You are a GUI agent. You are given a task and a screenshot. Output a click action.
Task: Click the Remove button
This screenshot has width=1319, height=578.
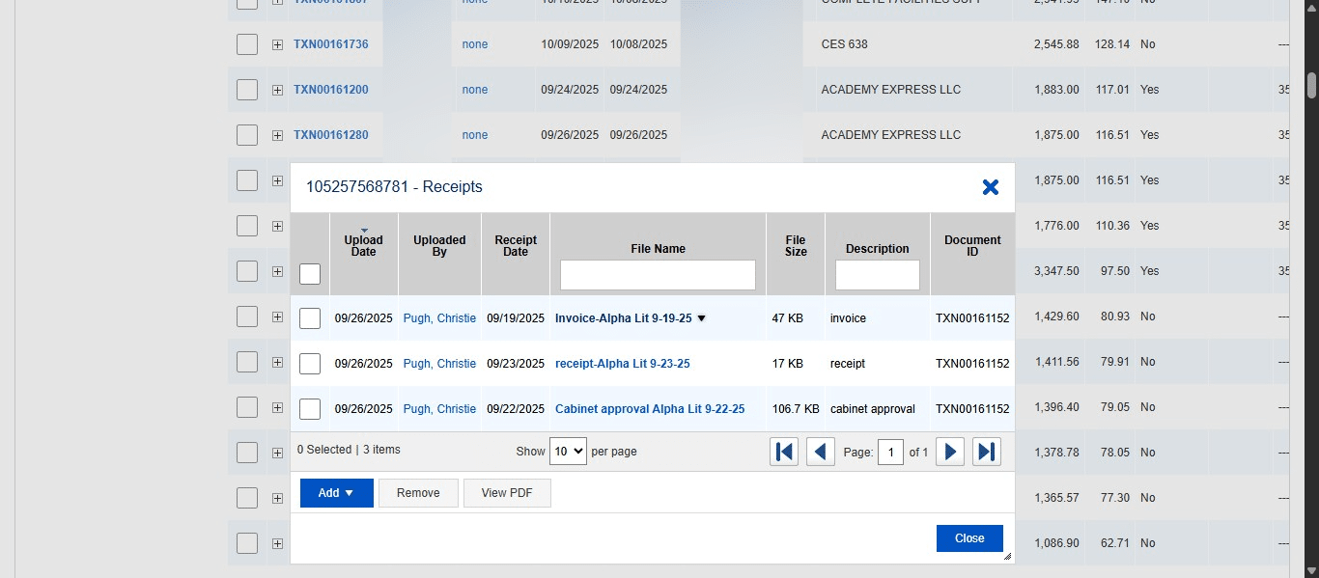(x=418, y=492)
